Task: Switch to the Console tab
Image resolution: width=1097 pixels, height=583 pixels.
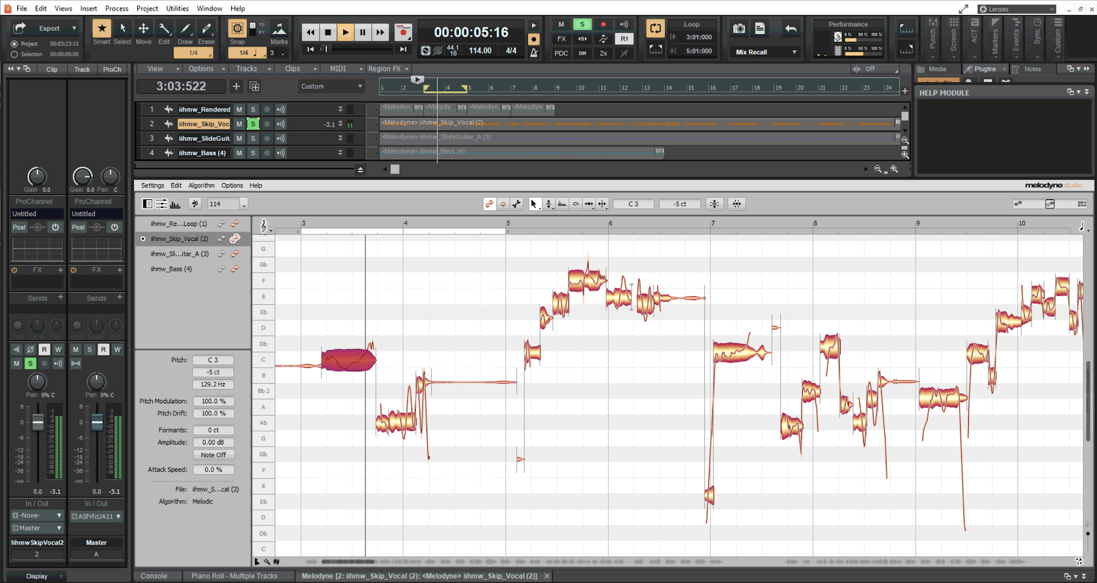Action: coord(154,576)
